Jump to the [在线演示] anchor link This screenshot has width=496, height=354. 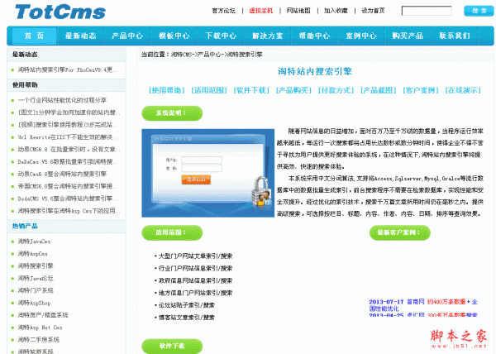463,90
